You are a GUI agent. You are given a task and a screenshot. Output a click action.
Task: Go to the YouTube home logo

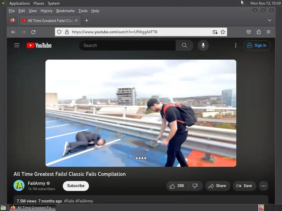tap(39, 45)
